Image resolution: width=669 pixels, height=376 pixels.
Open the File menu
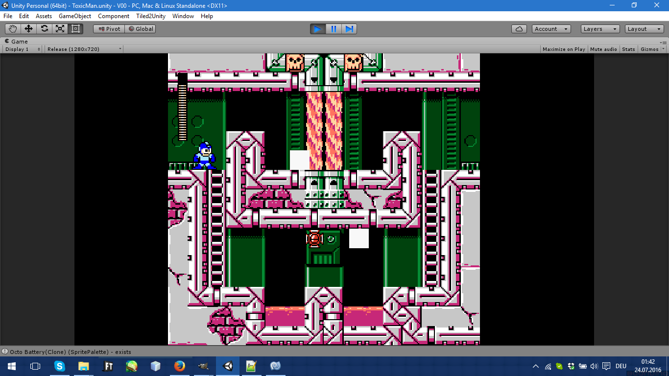click(x=8, y=16)
